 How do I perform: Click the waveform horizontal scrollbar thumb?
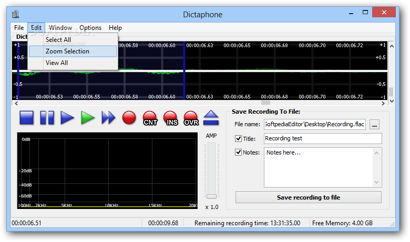(265, 103)
